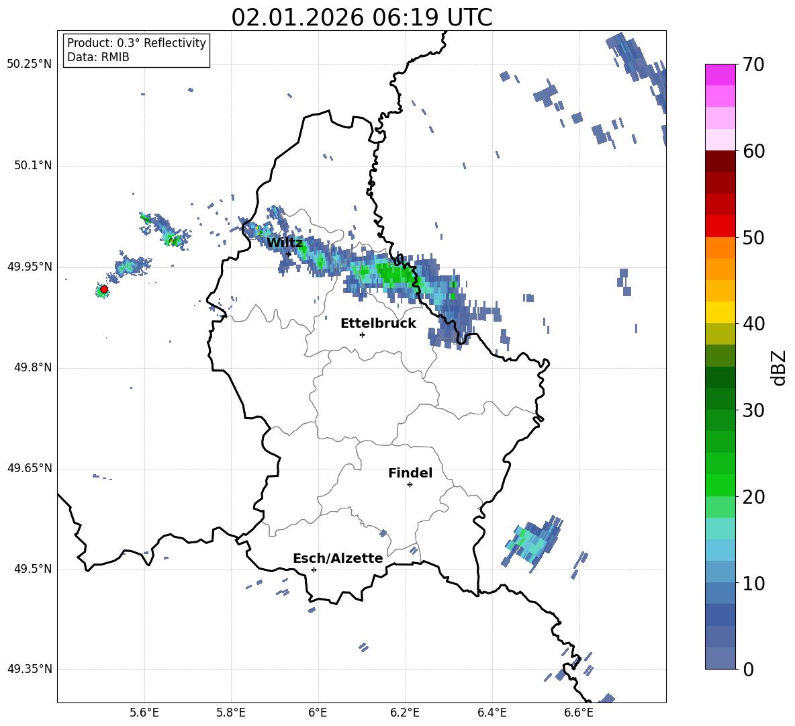Viewport: 795px width, 726px height.
Task: Click the dark maroon colorbar segment below 60
Action: pos(720,161)
